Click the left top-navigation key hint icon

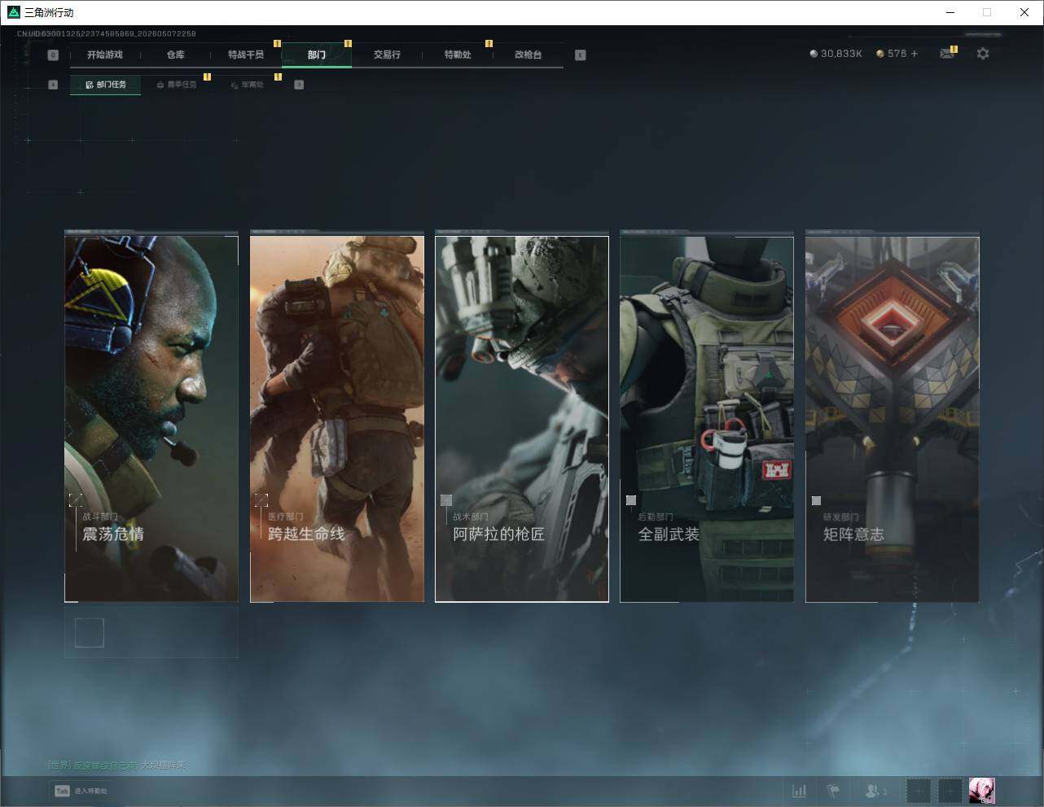coord(53,55)
